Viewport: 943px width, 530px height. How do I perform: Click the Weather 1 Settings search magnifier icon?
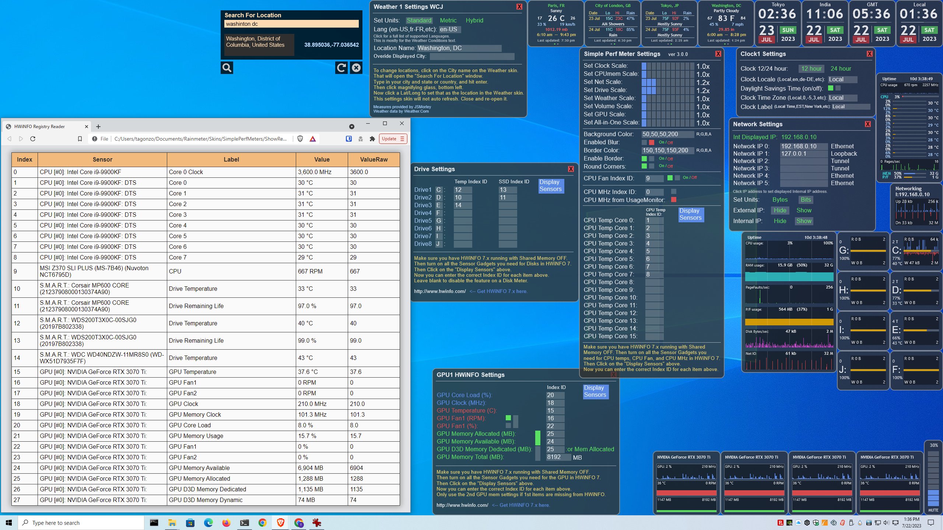tap(227, 67)
